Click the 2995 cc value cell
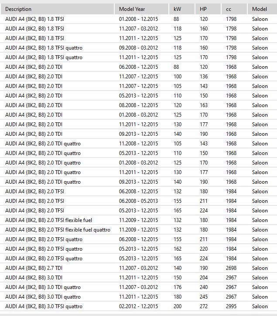Image resolution: width=277 pixels, height=316 pixels. pyautogui.click(x=231, y=306)
